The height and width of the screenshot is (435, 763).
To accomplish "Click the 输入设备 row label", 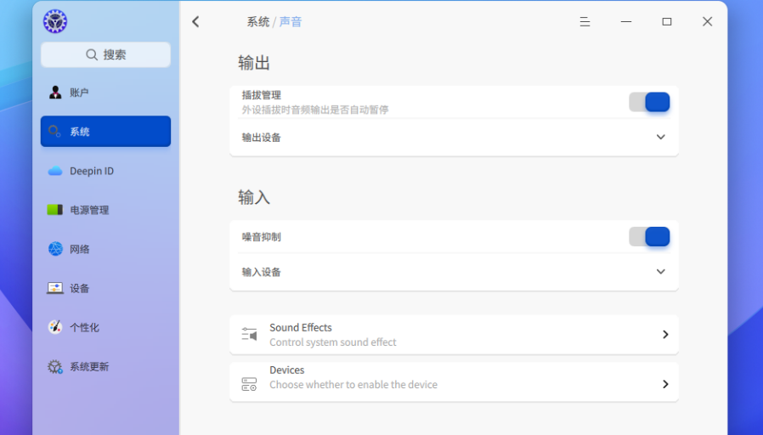I will [262, 272].
